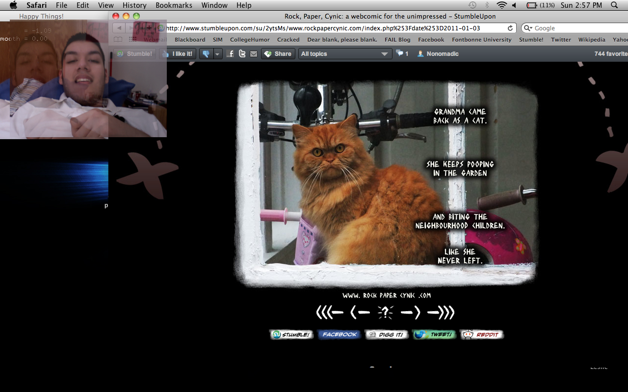Open the History menu in menu bar

(134, 5)
